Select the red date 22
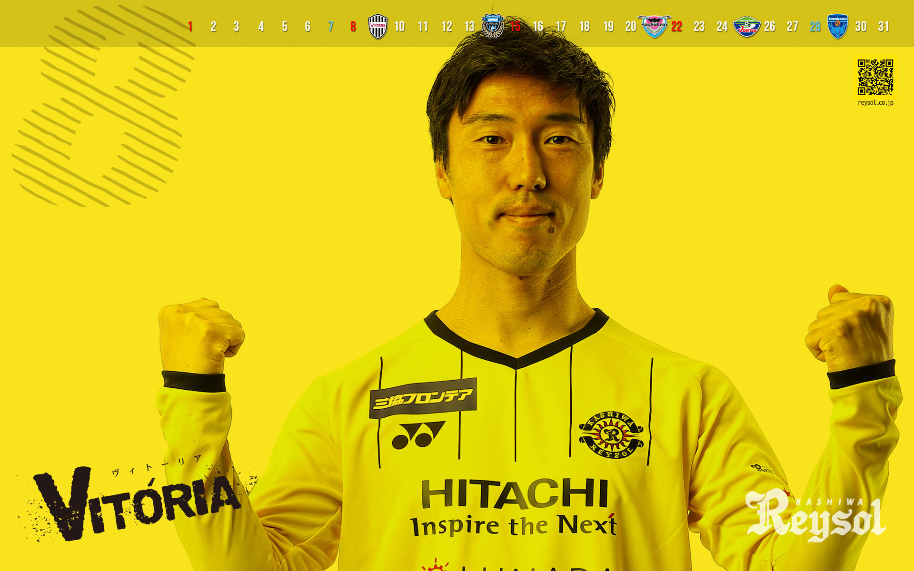Viewport: 914px width, 571px height. click(676, 27)
